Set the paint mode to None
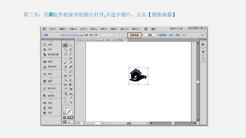The image size is (246, 138). tap(72, 118)
